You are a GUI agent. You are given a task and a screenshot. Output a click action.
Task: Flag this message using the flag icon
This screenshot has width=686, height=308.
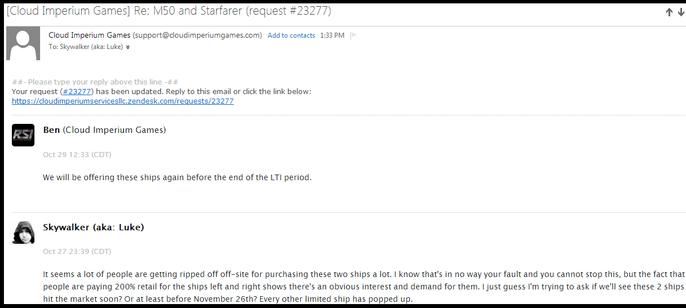tap(353, 35)
